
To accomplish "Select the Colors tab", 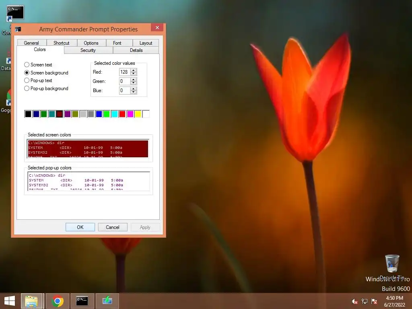I will coord(40,49).
